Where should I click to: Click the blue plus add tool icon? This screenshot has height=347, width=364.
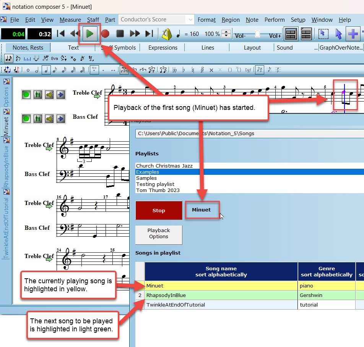353,34
